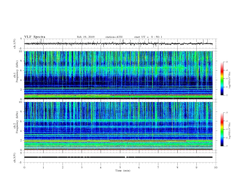243x188 pixels.
Task: Click the white gap in the ch.3 trace
Action: (x=126, y=157)
